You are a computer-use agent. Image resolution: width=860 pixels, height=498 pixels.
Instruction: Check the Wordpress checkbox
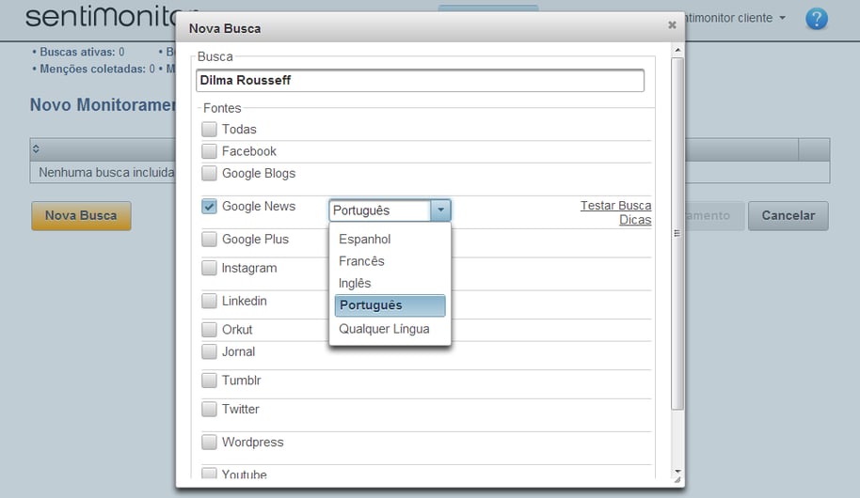(209, 442)
